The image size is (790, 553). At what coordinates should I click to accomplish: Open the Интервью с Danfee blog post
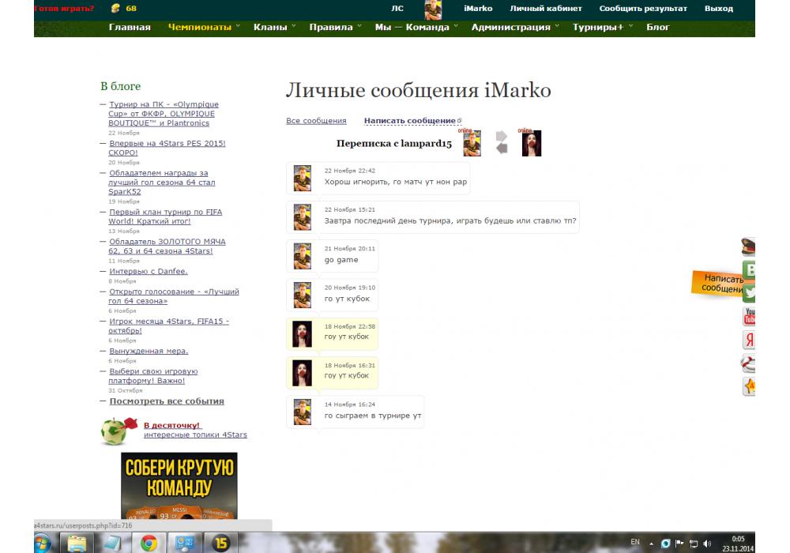tap(149, 272)
